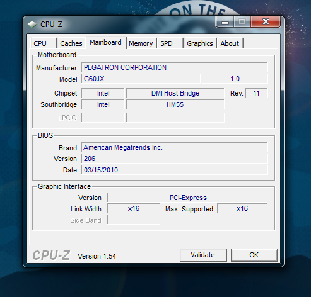
Task: Select the HM55 southbridge value
Action: click(x=175, y=104)
